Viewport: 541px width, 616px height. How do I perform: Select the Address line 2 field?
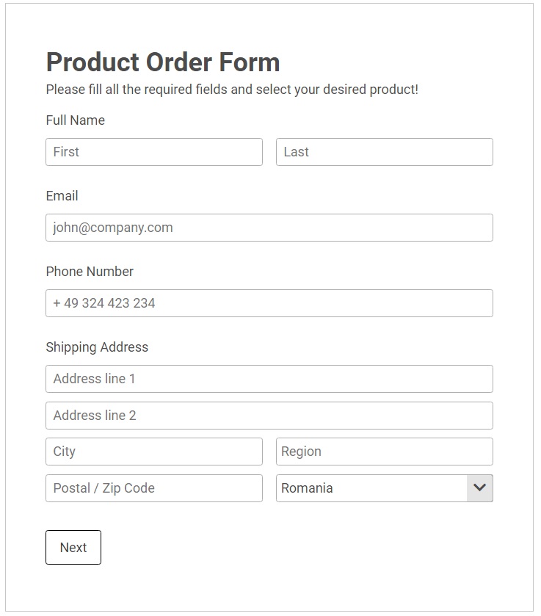tap(269, 416)
